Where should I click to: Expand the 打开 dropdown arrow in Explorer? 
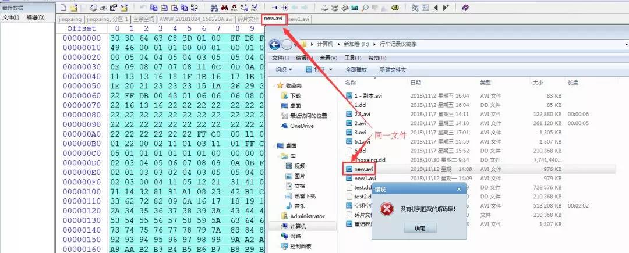[x=331, y=70]
